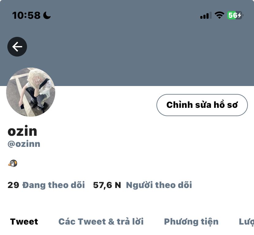Tap the ozin display name
Image resolution: width=254 pixels, height=235 pixels.
coord(22,131)
